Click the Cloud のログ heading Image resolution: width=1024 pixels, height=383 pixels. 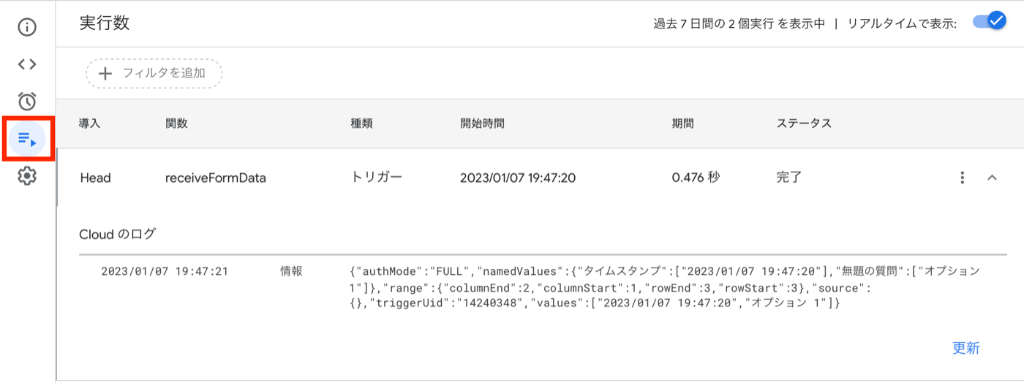tap(118, 235)
